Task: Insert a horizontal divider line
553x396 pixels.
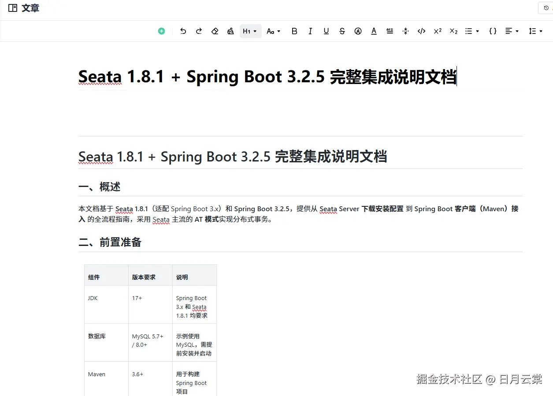Action: (405, 31)
